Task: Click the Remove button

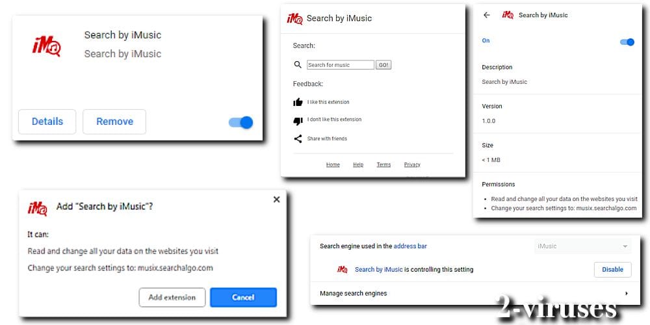Action: click(114, 122)
